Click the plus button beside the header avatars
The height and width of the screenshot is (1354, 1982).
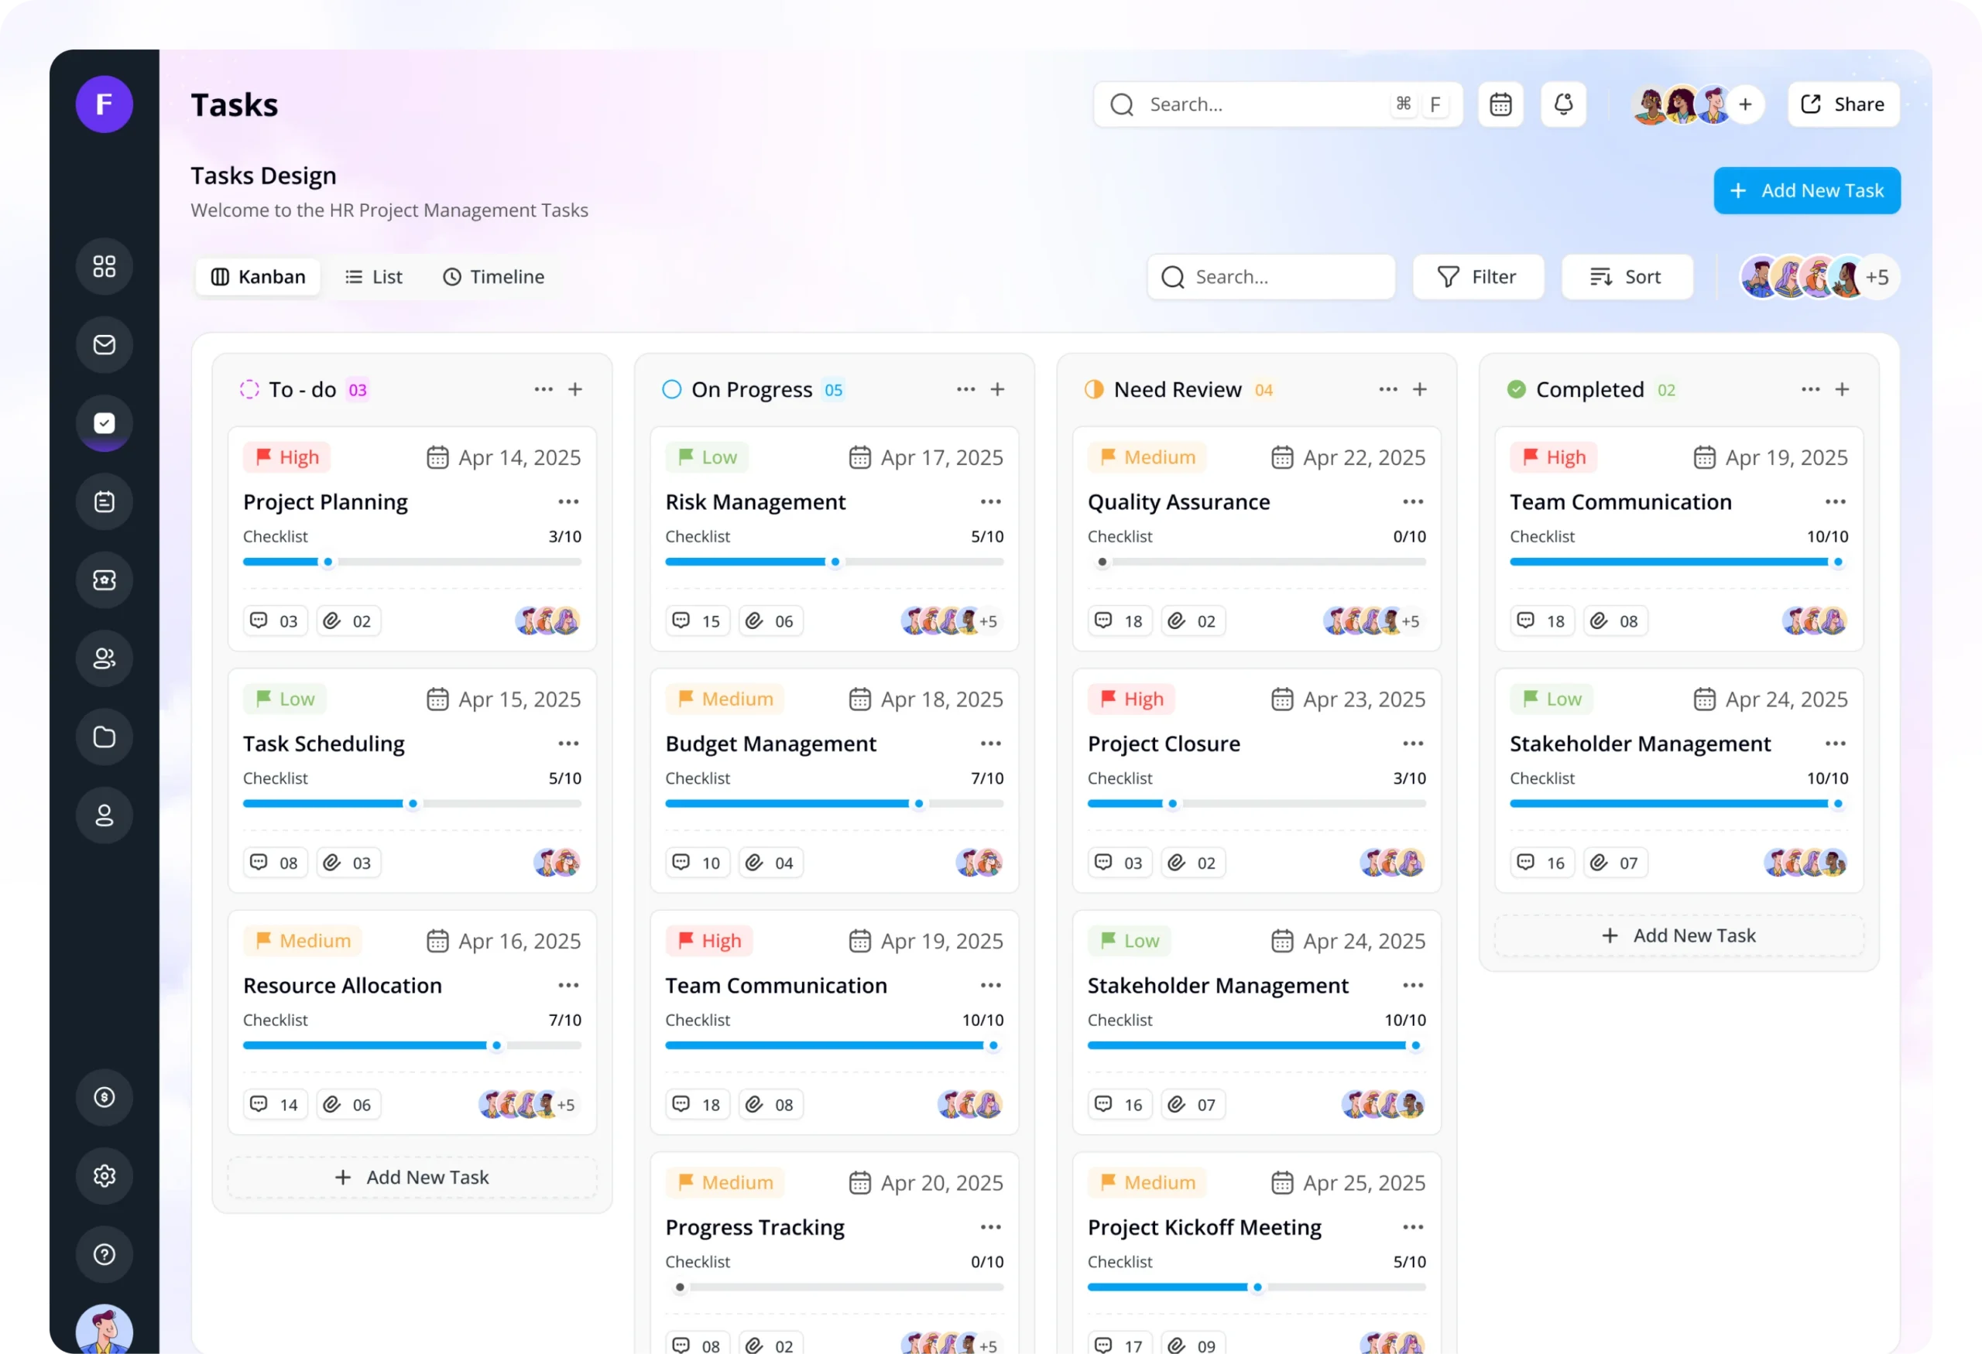pyautogui.click(x=1746, y=104)
